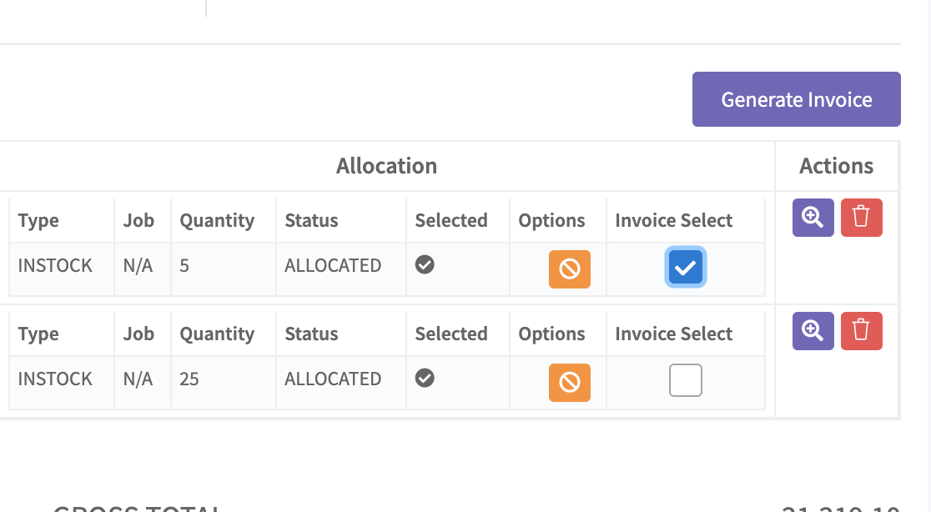Check Invoice Select for quantity 25 row
Image resolution: width=931 pixels, height=512 pixels.
click(685, 380)
